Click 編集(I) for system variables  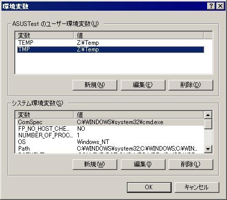143,164
